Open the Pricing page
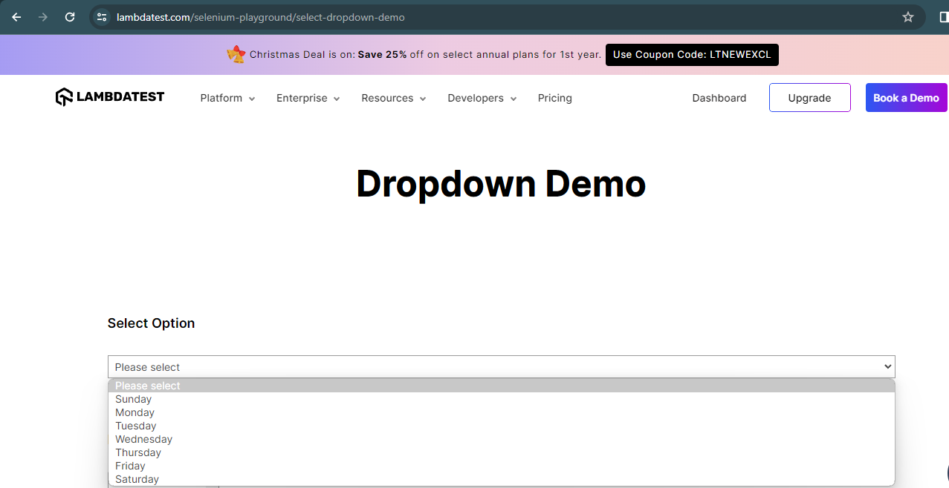The width and height of the screenshot is (949, 488). pyautogui.click(x=555, y=98)
